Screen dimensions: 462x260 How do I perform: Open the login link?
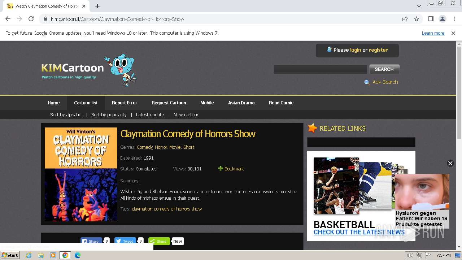tap(356, 50)
